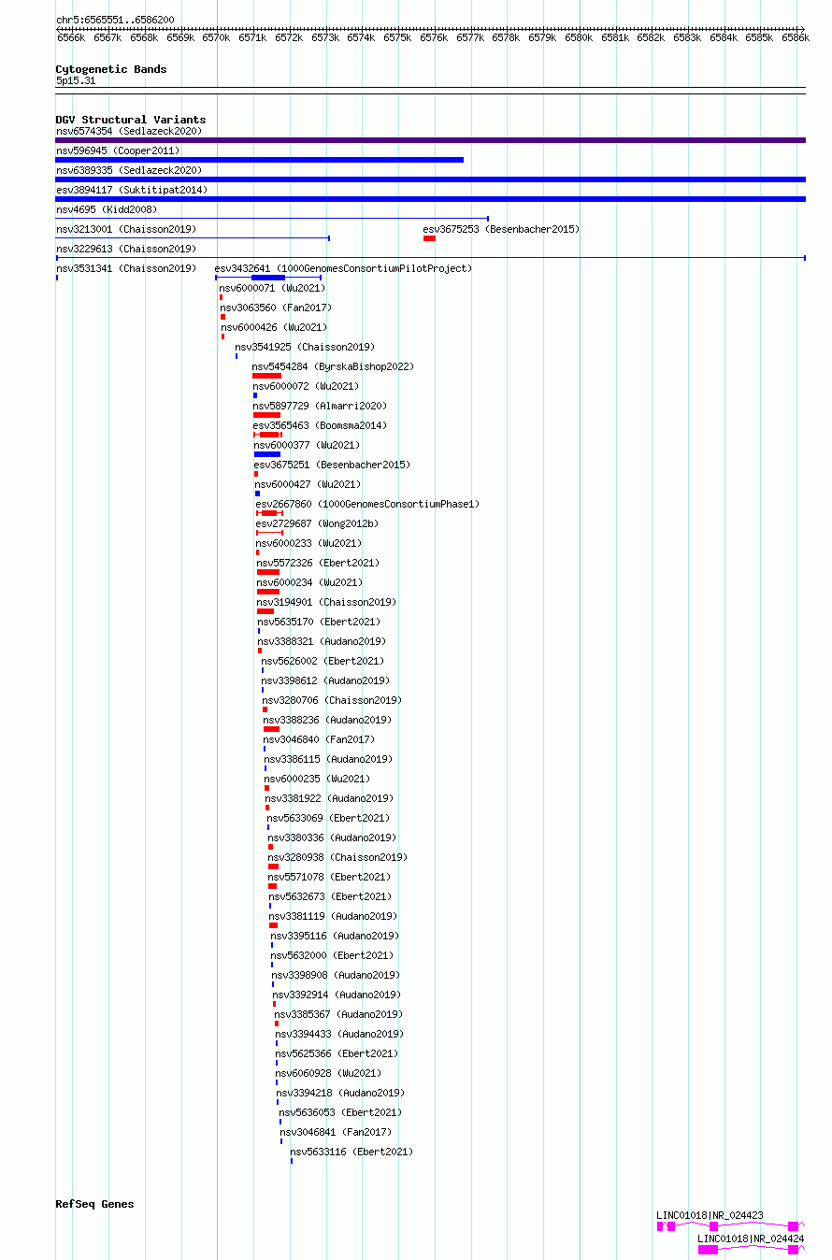
Task: Click nsv5636053 (Ebert2021) label
Action: (x=341, y=1113)
